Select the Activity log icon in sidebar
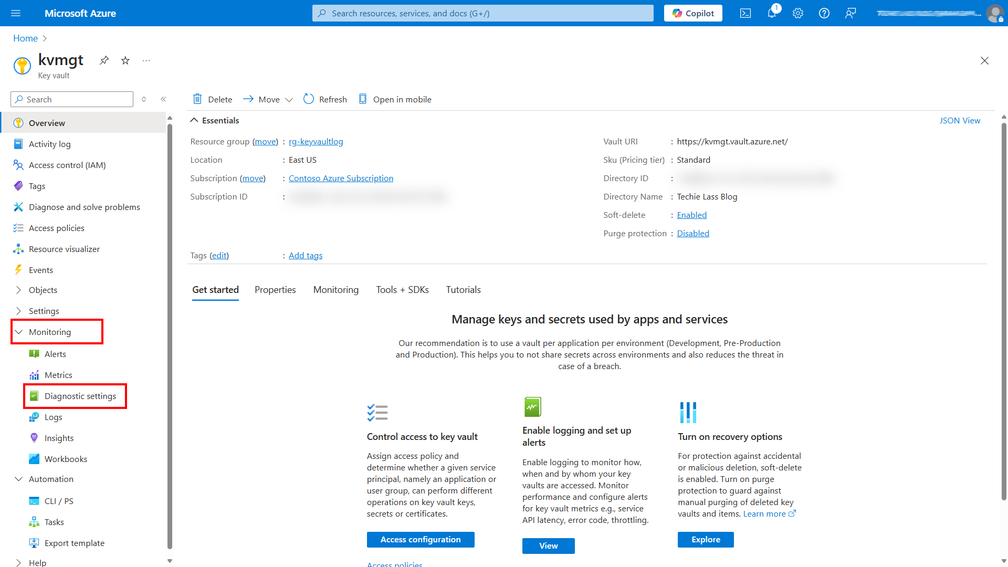Viewport: 1008px width, 567px height. [18, 144]
